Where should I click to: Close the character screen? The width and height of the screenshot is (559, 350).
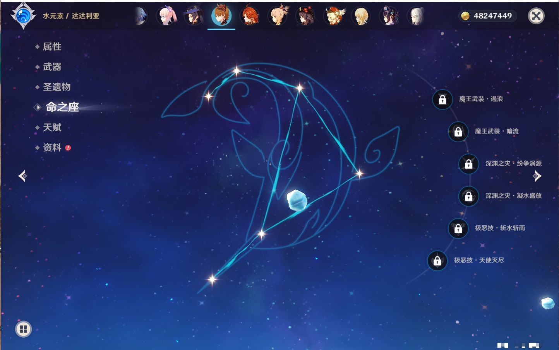(536, 16)
